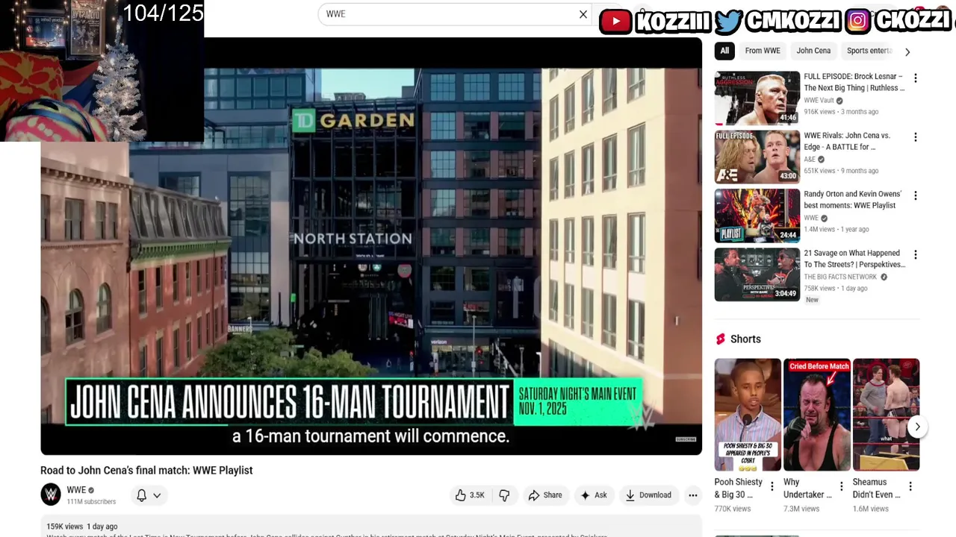Open the WWE channel name under video
This screenshot has width=956, height=537.
76,490
